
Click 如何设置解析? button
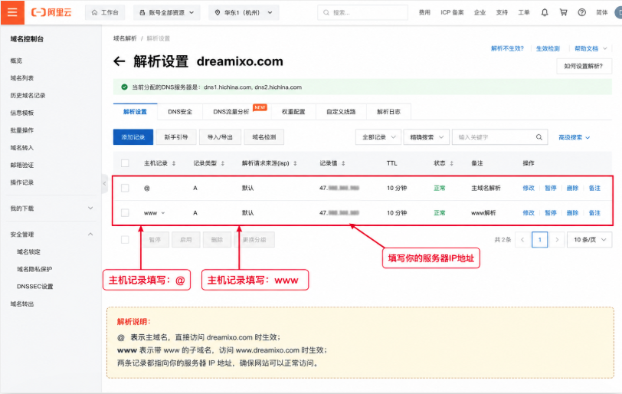pos(584,66)
